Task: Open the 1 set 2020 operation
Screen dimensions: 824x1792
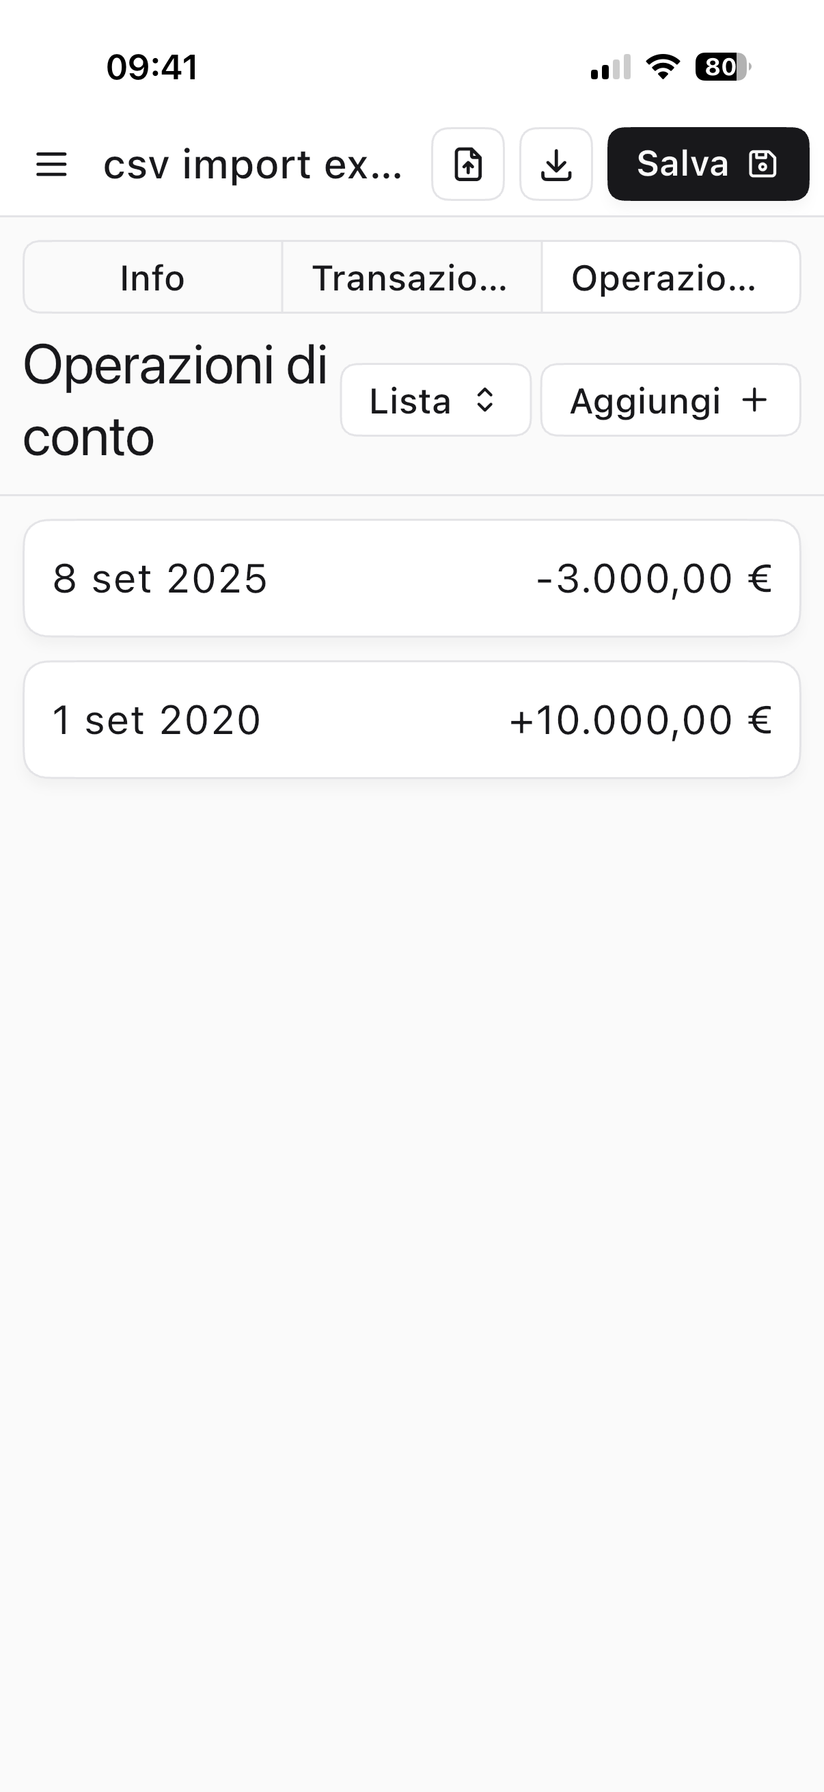Action: point(156,719)
